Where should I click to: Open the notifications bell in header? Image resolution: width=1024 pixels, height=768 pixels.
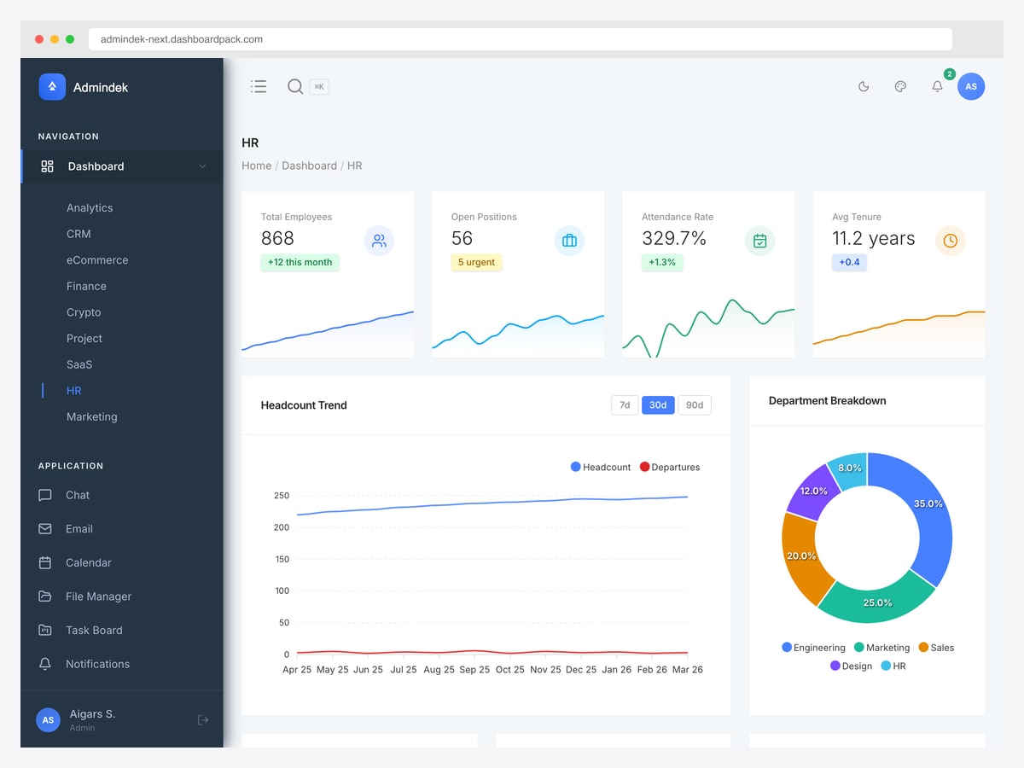point(937,86)
